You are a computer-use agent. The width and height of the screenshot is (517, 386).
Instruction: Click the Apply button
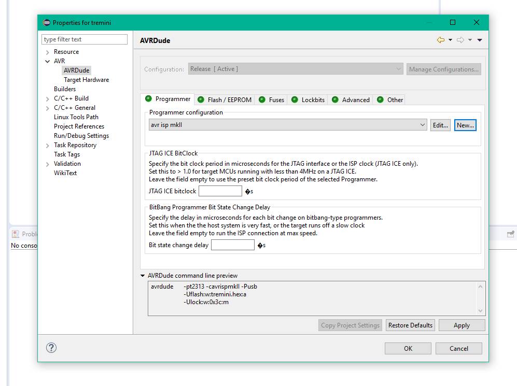pyautogui.click(x=462, y=325)
